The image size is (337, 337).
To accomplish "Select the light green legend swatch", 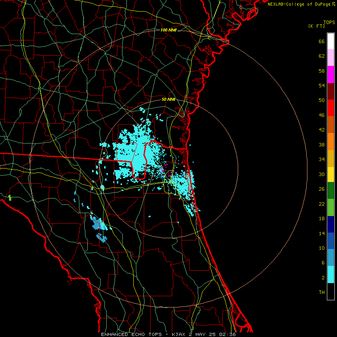I will (331, 207).
